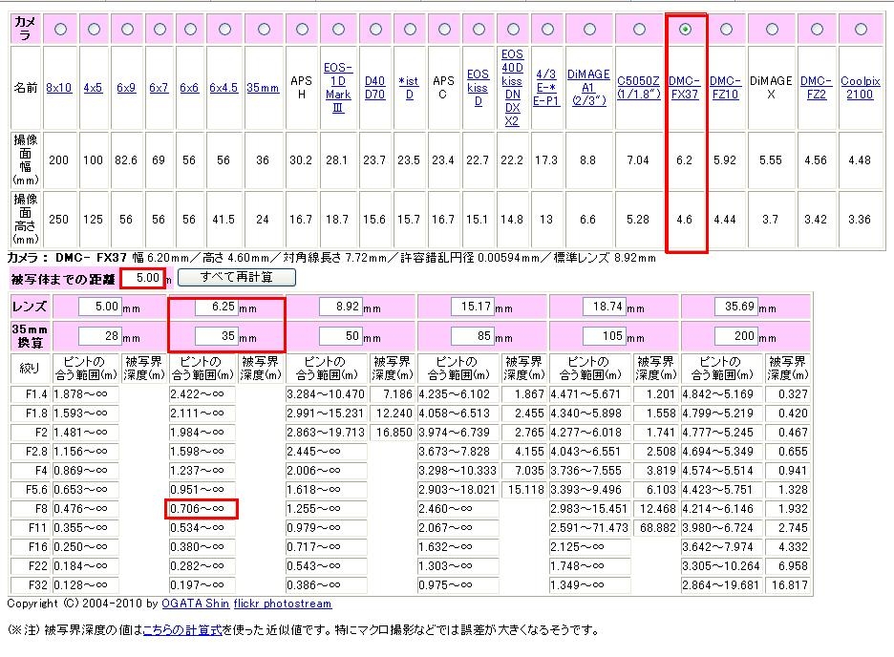Viewport: 894px width, 657px height.
Task: Click the 50 mm 35mm-equivalent field
Action: (x=341, y=336)
